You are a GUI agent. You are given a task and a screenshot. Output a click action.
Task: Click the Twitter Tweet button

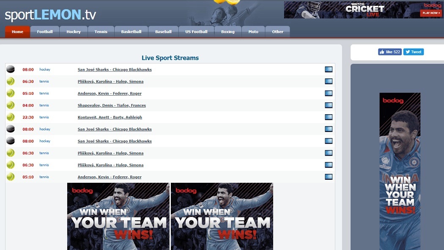(414, 52)
